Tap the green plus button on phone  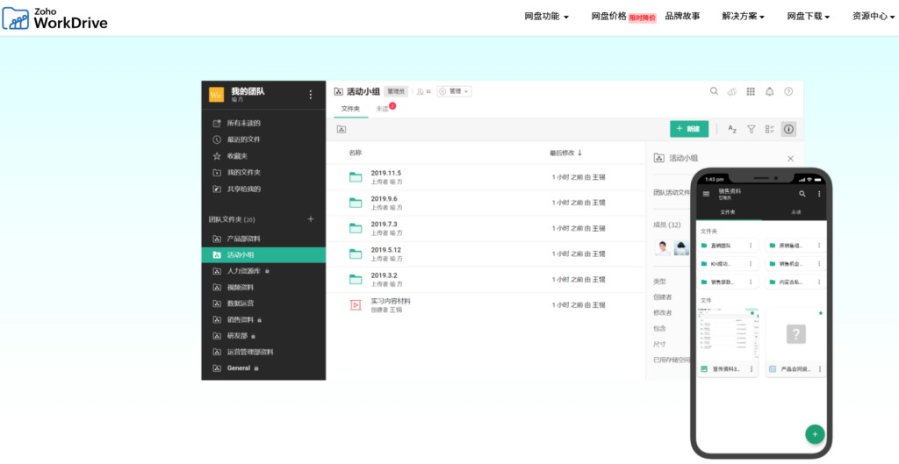coord(815,433)
